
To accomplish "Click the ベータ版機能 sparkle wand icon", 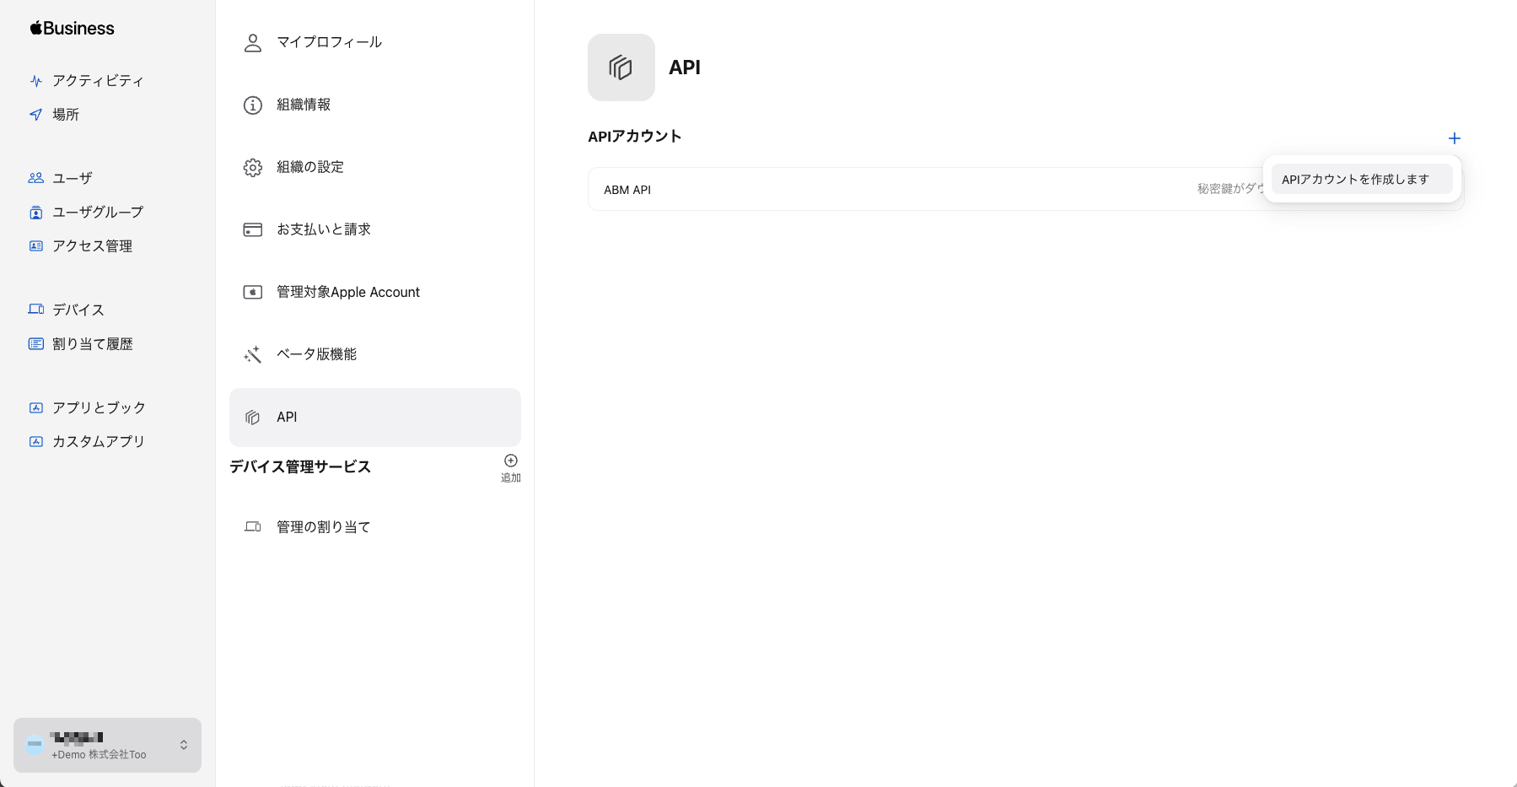I will (253, 354).
